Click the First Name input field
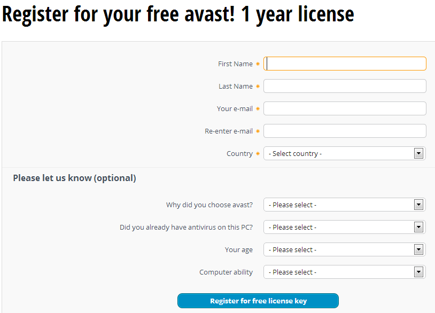Viewport: 435px width, 313px height. point(345,64)
